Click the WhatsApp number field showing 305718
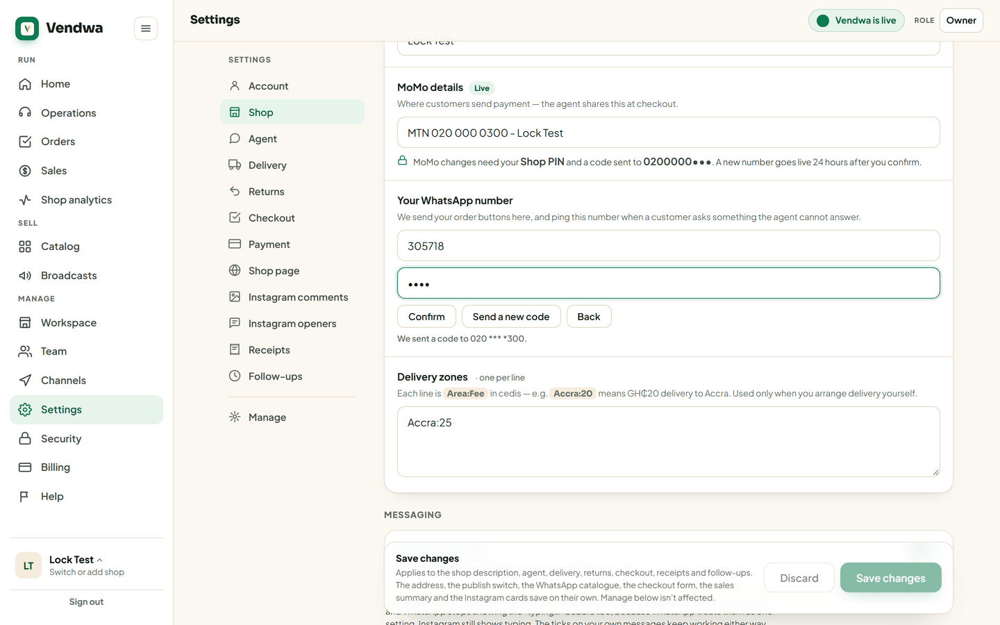Screen dimensions: 1000x625 [669, 246]
